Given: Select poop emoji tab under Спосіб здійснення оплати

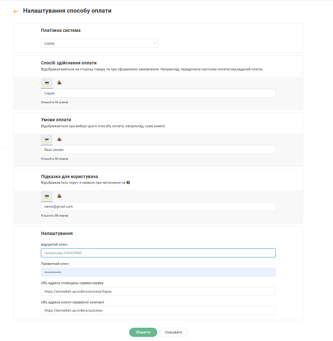Looking at the screenshot, I should pyautogui.click(x=59, y=83).
